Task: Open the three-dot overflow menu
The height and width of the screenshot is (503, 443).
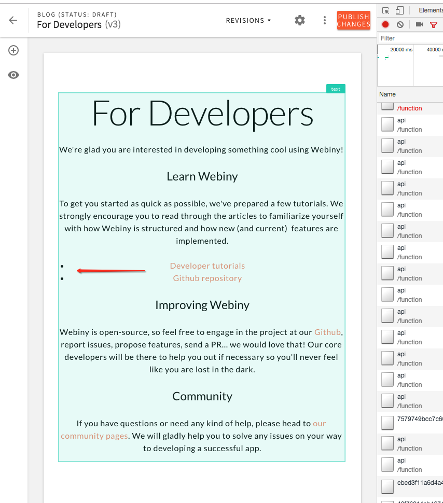Action: coord(324,20)
